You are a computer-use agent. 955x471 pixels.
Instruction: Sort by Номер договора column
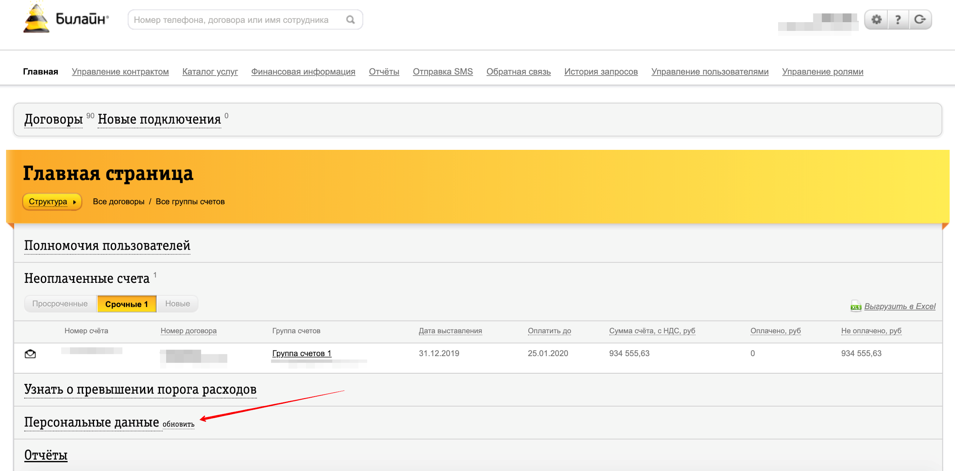[x=189, y=331]
